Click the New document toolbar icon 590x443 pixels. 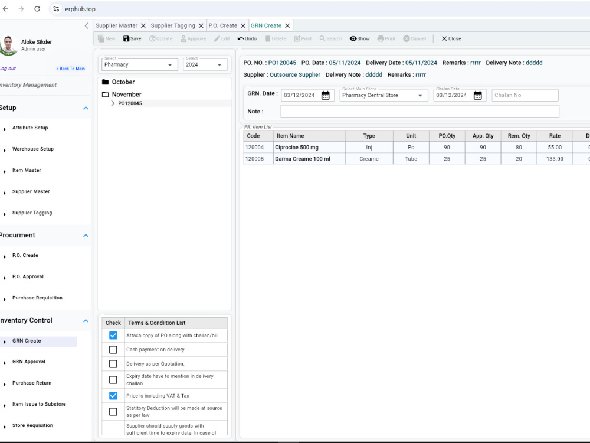click(101, 38)
